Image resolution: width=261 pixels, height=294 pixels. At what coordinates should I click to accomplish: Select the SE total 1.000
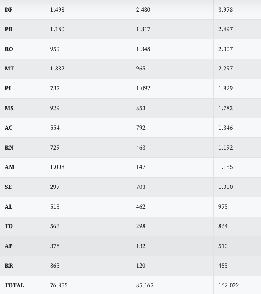pyautogui.click(x=225, y=187)
